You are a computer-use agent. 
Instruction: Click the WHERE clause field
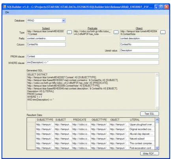(93, 62)
